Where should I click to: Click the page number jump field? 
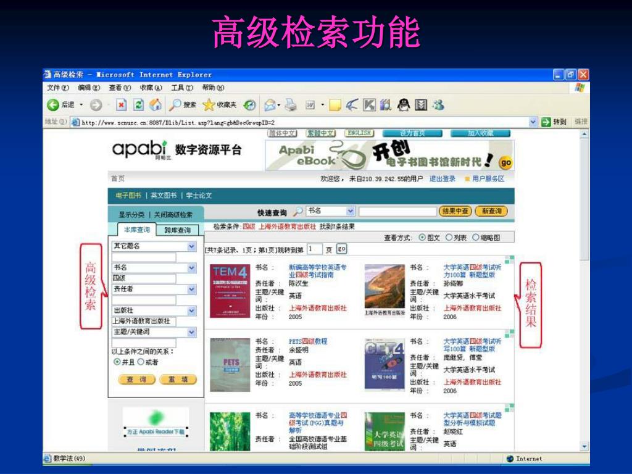314,249
